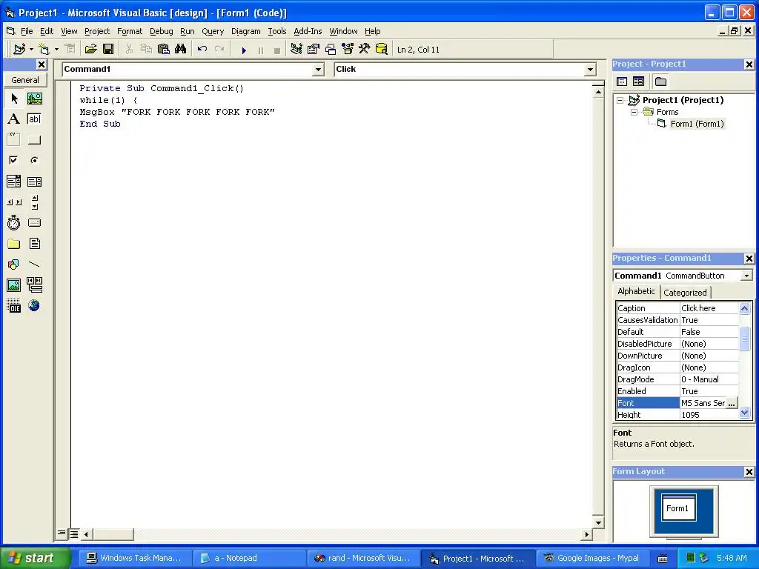759x569 pixels.
Task: Click View Object in Project panel
Action: tap(638, 81)
